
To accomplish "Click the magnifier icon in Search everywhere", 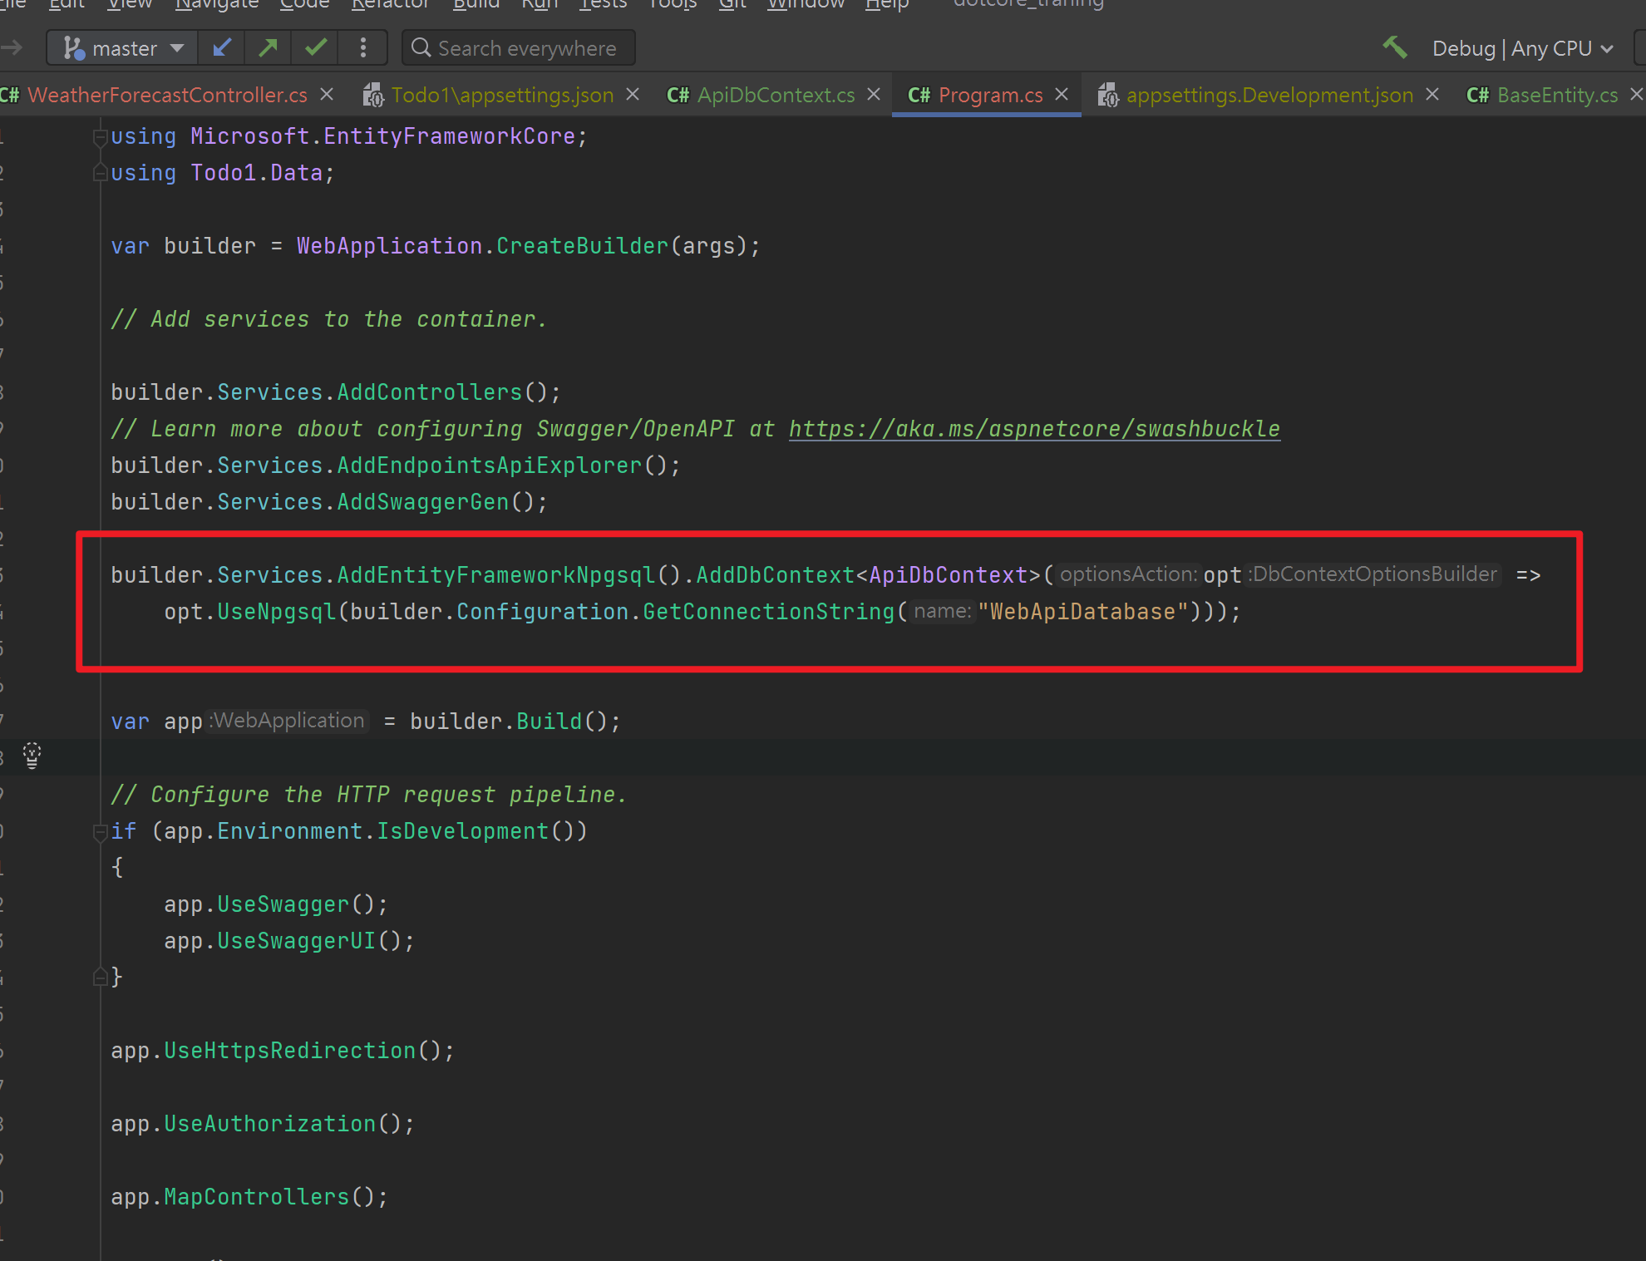I will [421, 47].
